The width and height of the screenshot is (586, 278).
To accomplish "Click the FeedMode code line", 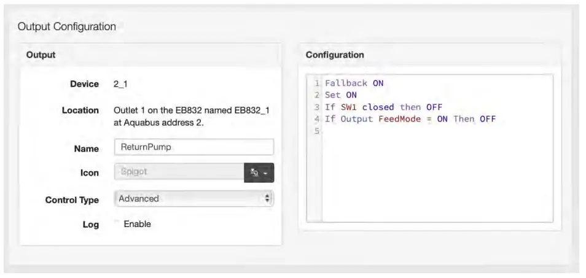I will [x=410, y=119].
